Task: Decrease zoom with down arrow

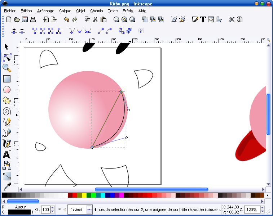Action: click(x=263, y=211)
